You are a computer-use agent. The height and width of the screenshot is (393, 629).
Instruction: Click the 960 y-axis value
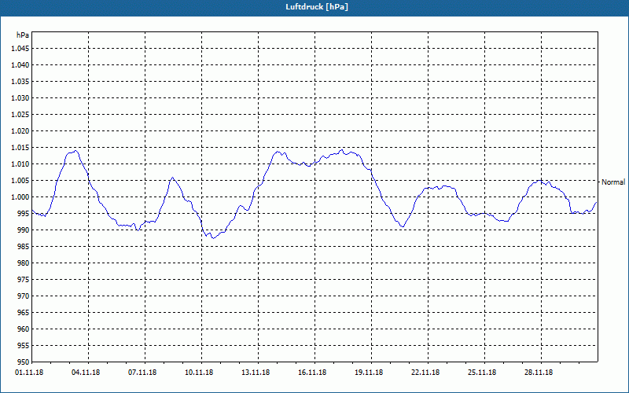pyautogui.click(x=24, y=329)
